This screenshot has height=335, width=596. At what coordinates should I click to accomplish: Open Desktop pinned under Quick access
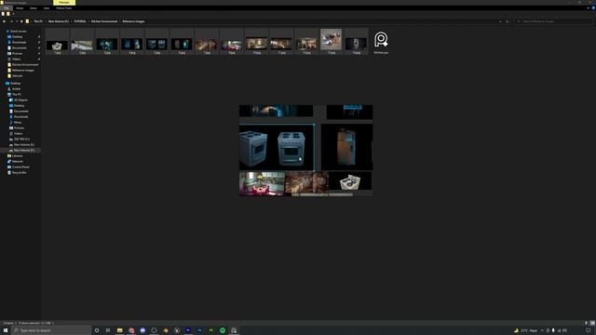tap(18, 37)
